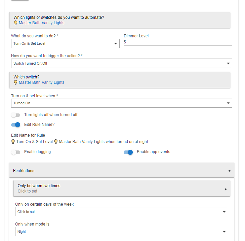Toggle Turn lights off when turned off

(16, 115)
